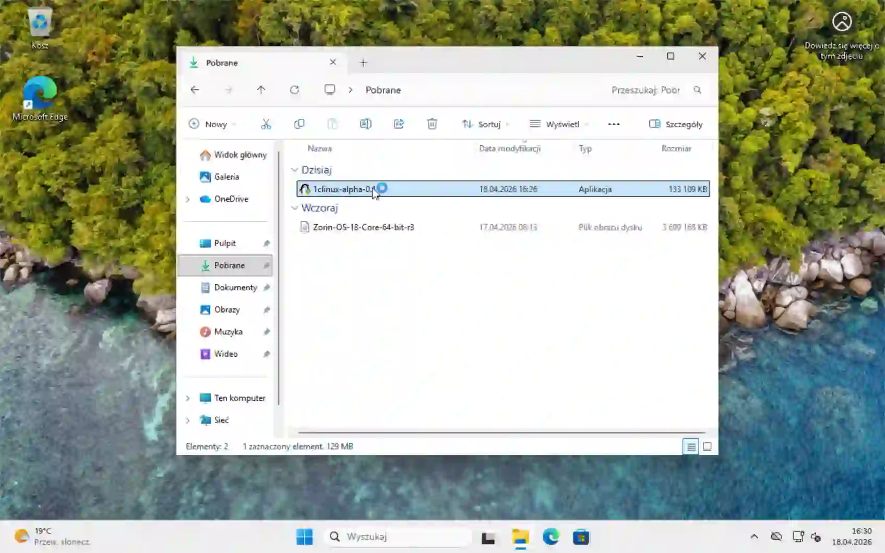Navigate up one folder level
The width and height of the screenshot is (885, 553).
click(261, 90)
